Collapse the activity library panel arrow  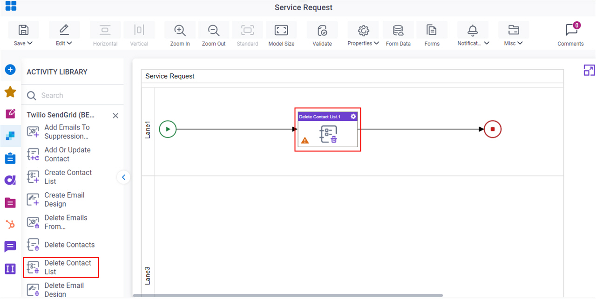coord(123,177)
